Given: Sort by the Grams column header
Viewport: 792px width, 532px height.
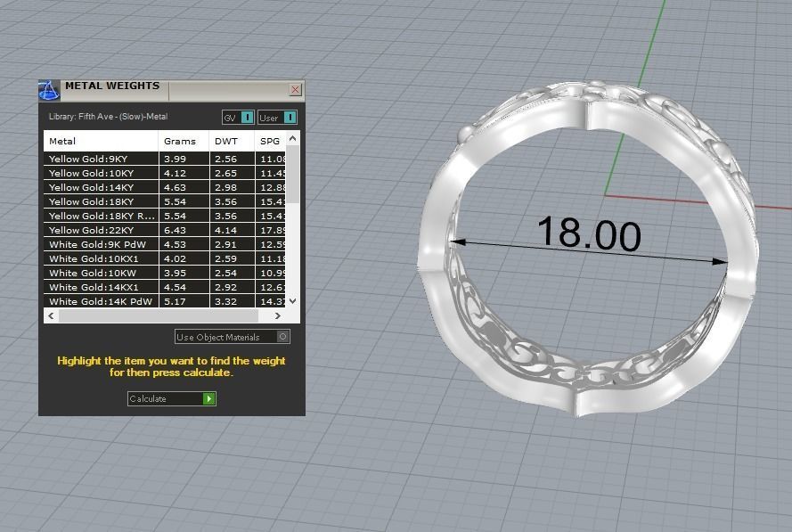Looking at the screenshot, I should 184,141.
